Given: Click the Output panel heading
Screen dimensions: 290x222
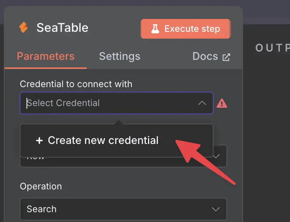Looking at the screenshot, I should 273,48.
